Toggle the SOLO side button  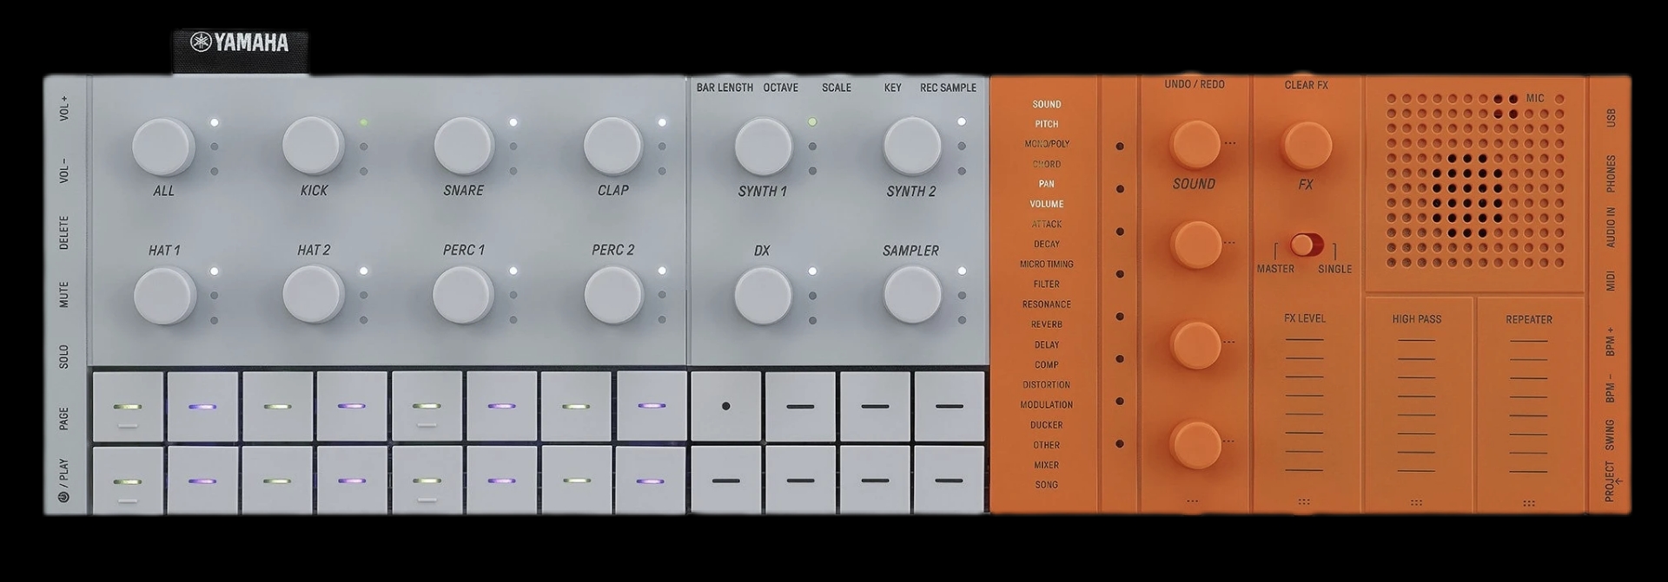pos(64,357)
